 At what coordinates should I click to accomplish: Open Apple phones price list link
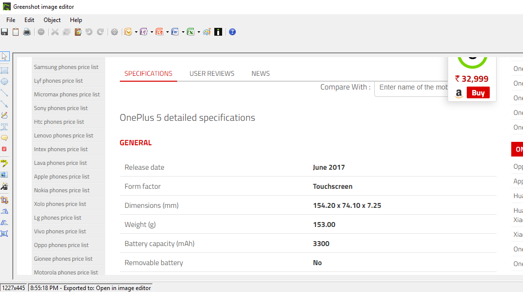[x=62, y=177]
